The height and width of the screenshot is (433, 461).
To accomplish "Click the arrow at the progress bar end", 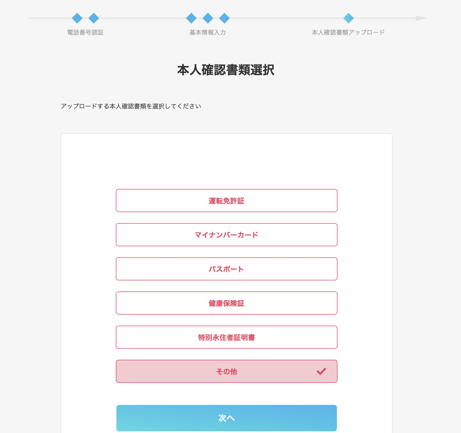I will (420, 18).
